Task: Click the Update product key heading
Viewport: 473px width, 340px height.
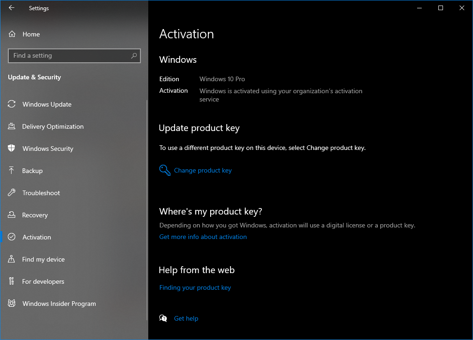Action: coord(199,128)
